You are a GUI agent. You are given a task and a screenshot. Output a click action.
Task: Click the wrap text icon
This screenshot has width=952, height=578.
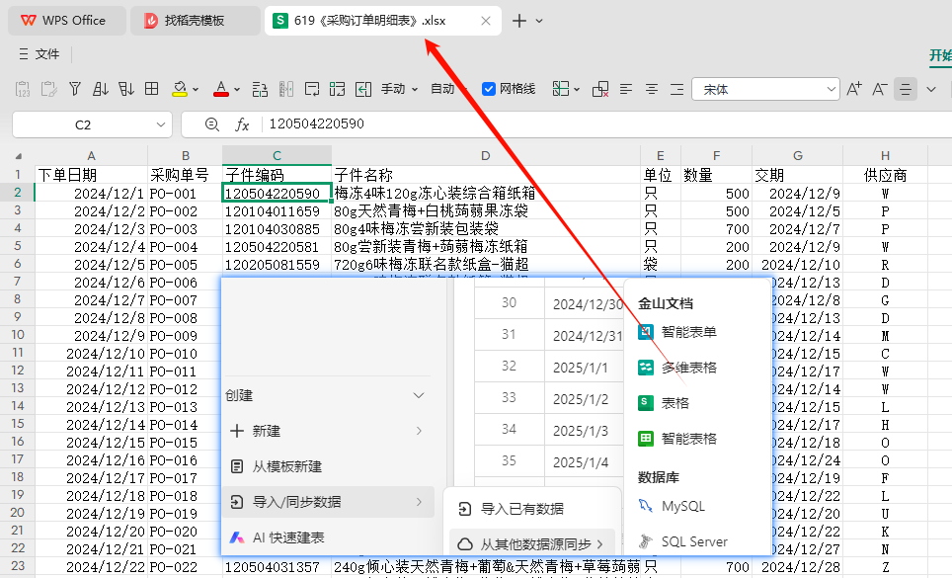[312, 89]
